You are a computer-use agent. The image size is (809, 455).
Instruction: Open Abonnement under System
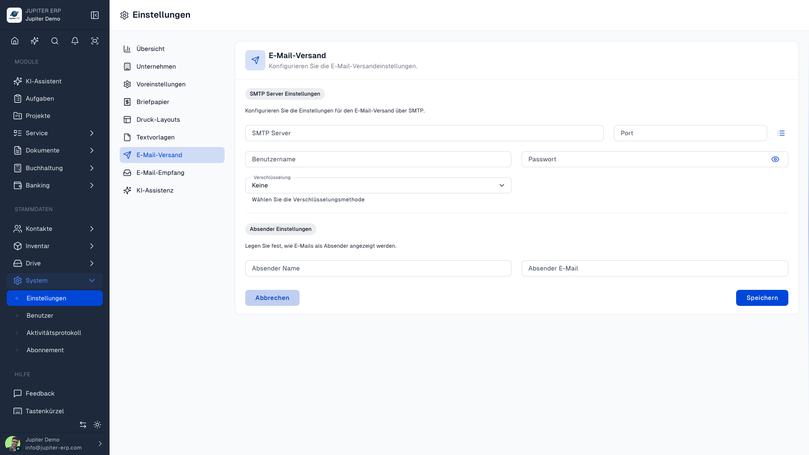coord(55,350)
